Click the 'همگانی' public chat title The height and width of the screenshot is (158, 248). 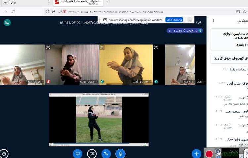[x=243, y=21]
